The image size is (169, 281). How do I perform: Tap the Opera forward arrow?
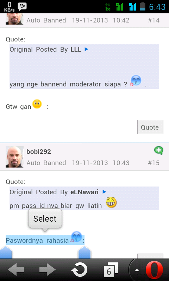click(x=47, y=269)
